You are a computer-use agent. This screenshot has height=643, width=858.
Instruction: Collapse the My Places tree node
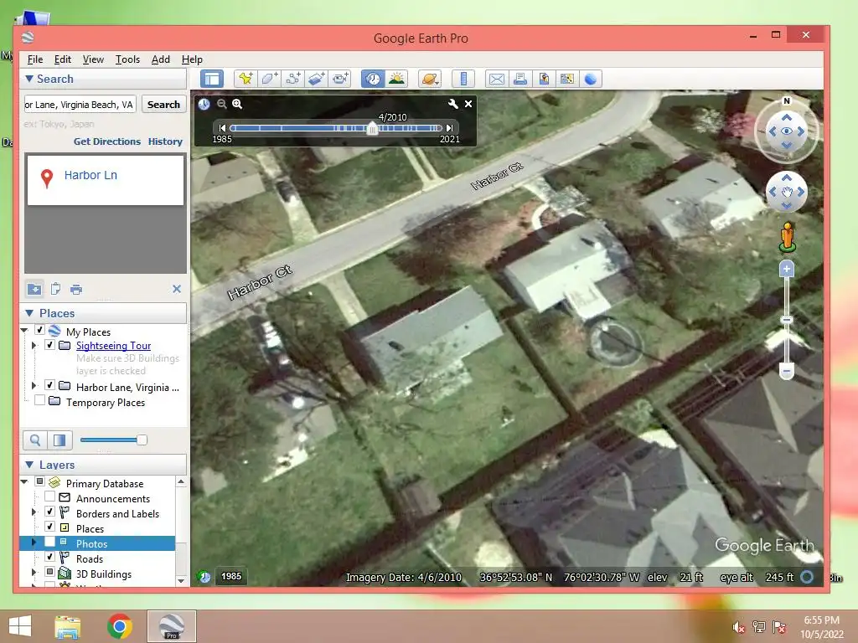click(x=24, y=330)
